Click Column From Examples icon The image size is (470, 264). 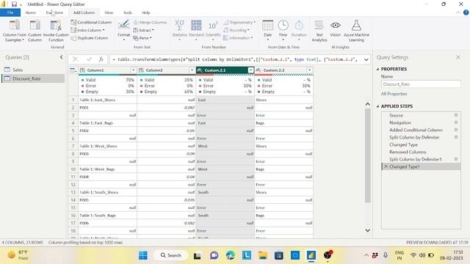tap(15, 26)
